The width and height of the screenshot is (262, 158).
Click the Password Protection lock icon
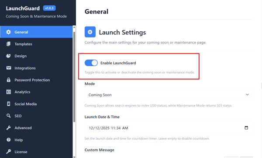pos(8,80)
